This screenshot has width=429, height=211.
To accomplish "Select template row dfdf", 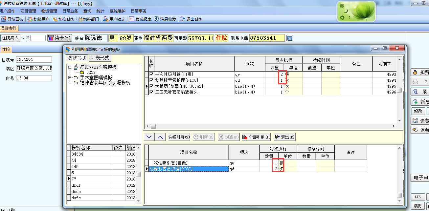I will click(102, 185).
